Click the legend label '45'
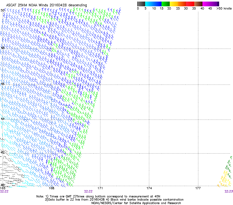 pyautogui.click(x=210, y=9)
